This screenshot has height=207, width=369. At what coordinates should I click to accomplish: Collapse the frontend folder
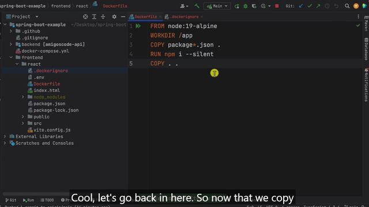pyautogui.click(x=11, y=57)
